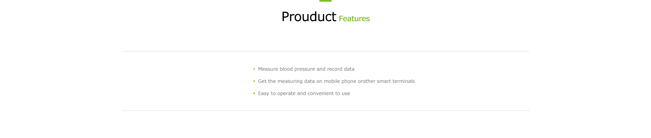Click the word Easy in third feature
651x138 pixels.
click(x=263, y=93)
